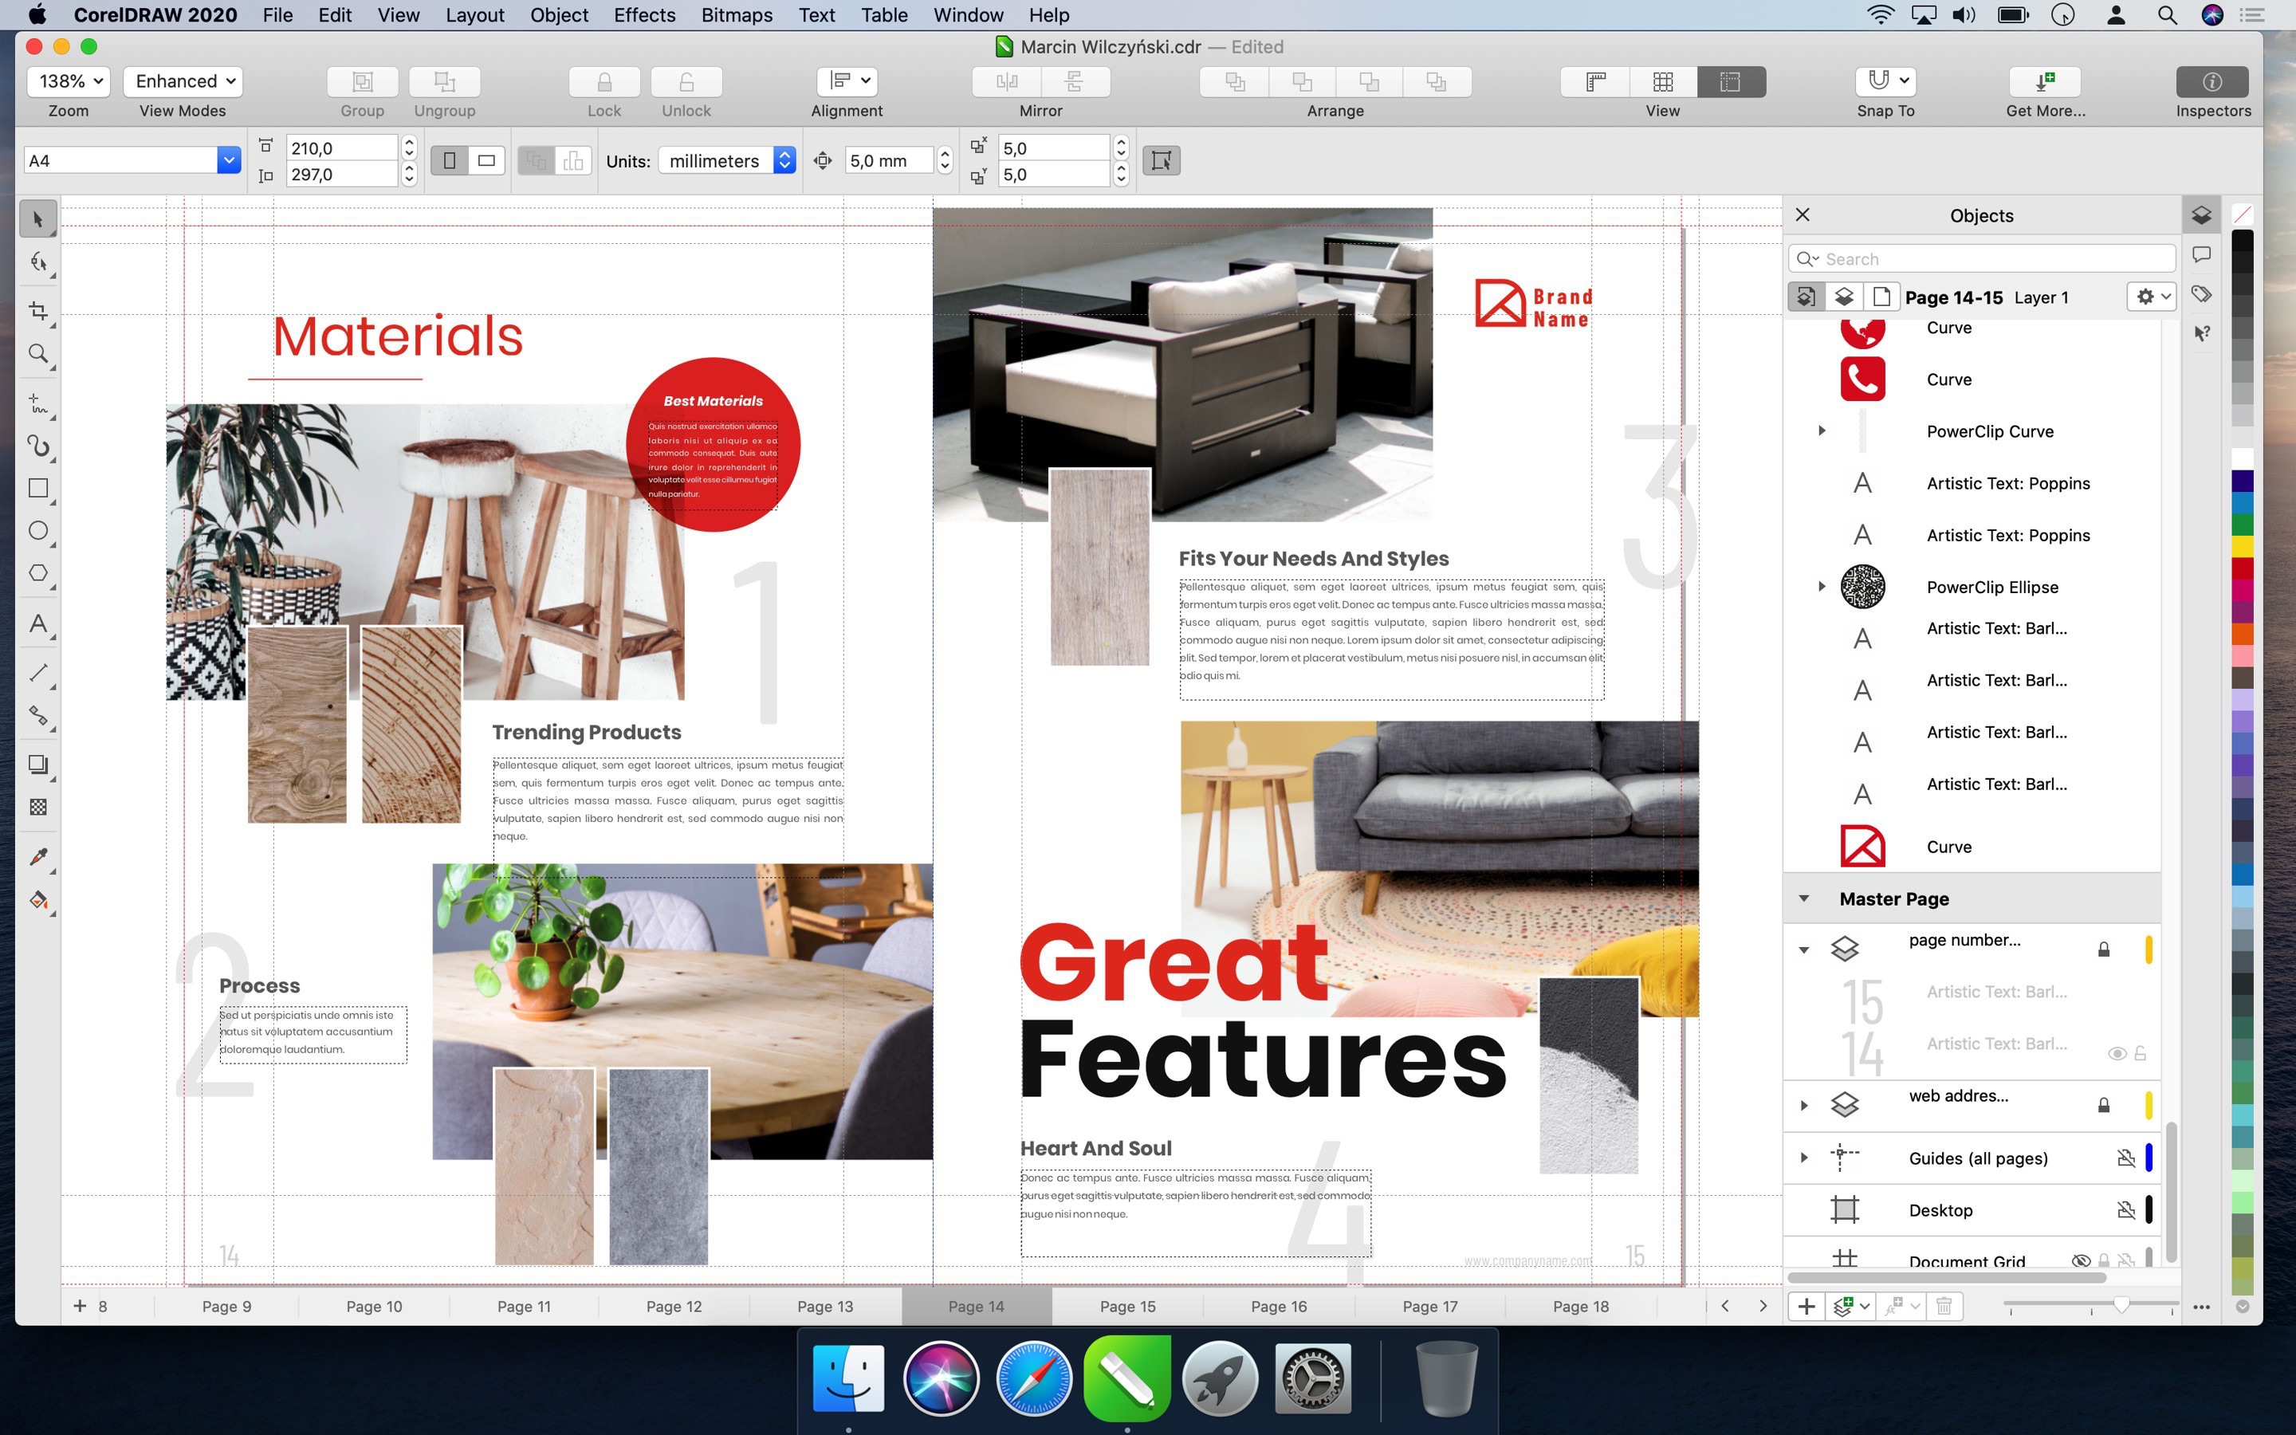Open the Zoom level dropdown
Image resolution: width=2296 pixels, height=1435 pixels.
coord(69,81)
